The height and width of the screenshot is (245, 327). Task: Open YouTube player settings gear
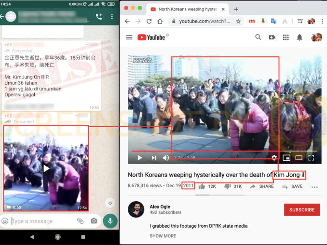tap(274, 158)
